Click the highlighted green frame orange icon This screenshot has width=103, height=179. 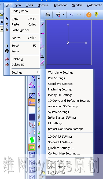32,147
